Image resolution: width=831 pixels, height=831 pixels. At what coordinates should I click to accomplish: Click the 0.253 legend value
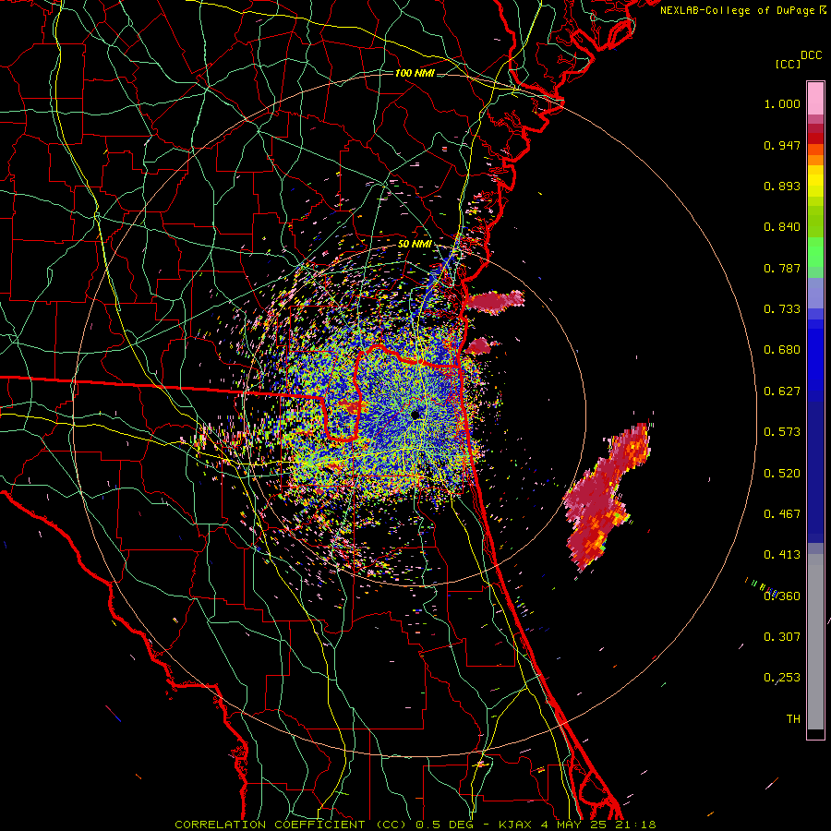tap(782, 678)
